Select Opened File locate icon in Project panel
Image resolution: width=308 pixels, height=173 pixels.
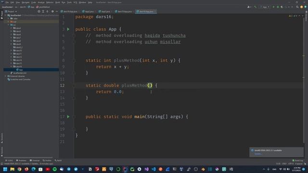pyautogui.click(x=39, y=12)
